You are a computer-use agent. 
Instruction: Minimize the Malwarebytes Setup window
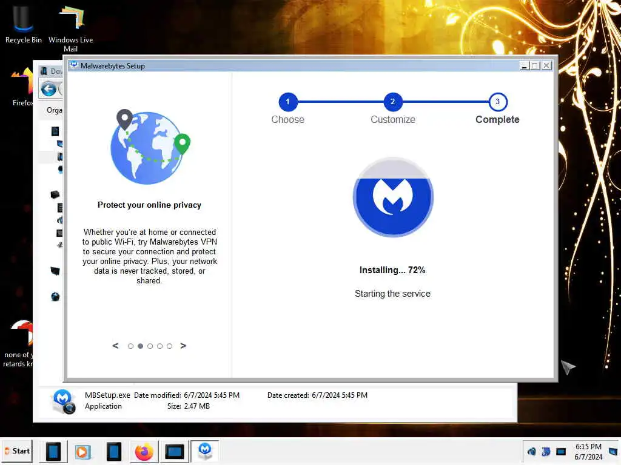coord(525,65)
